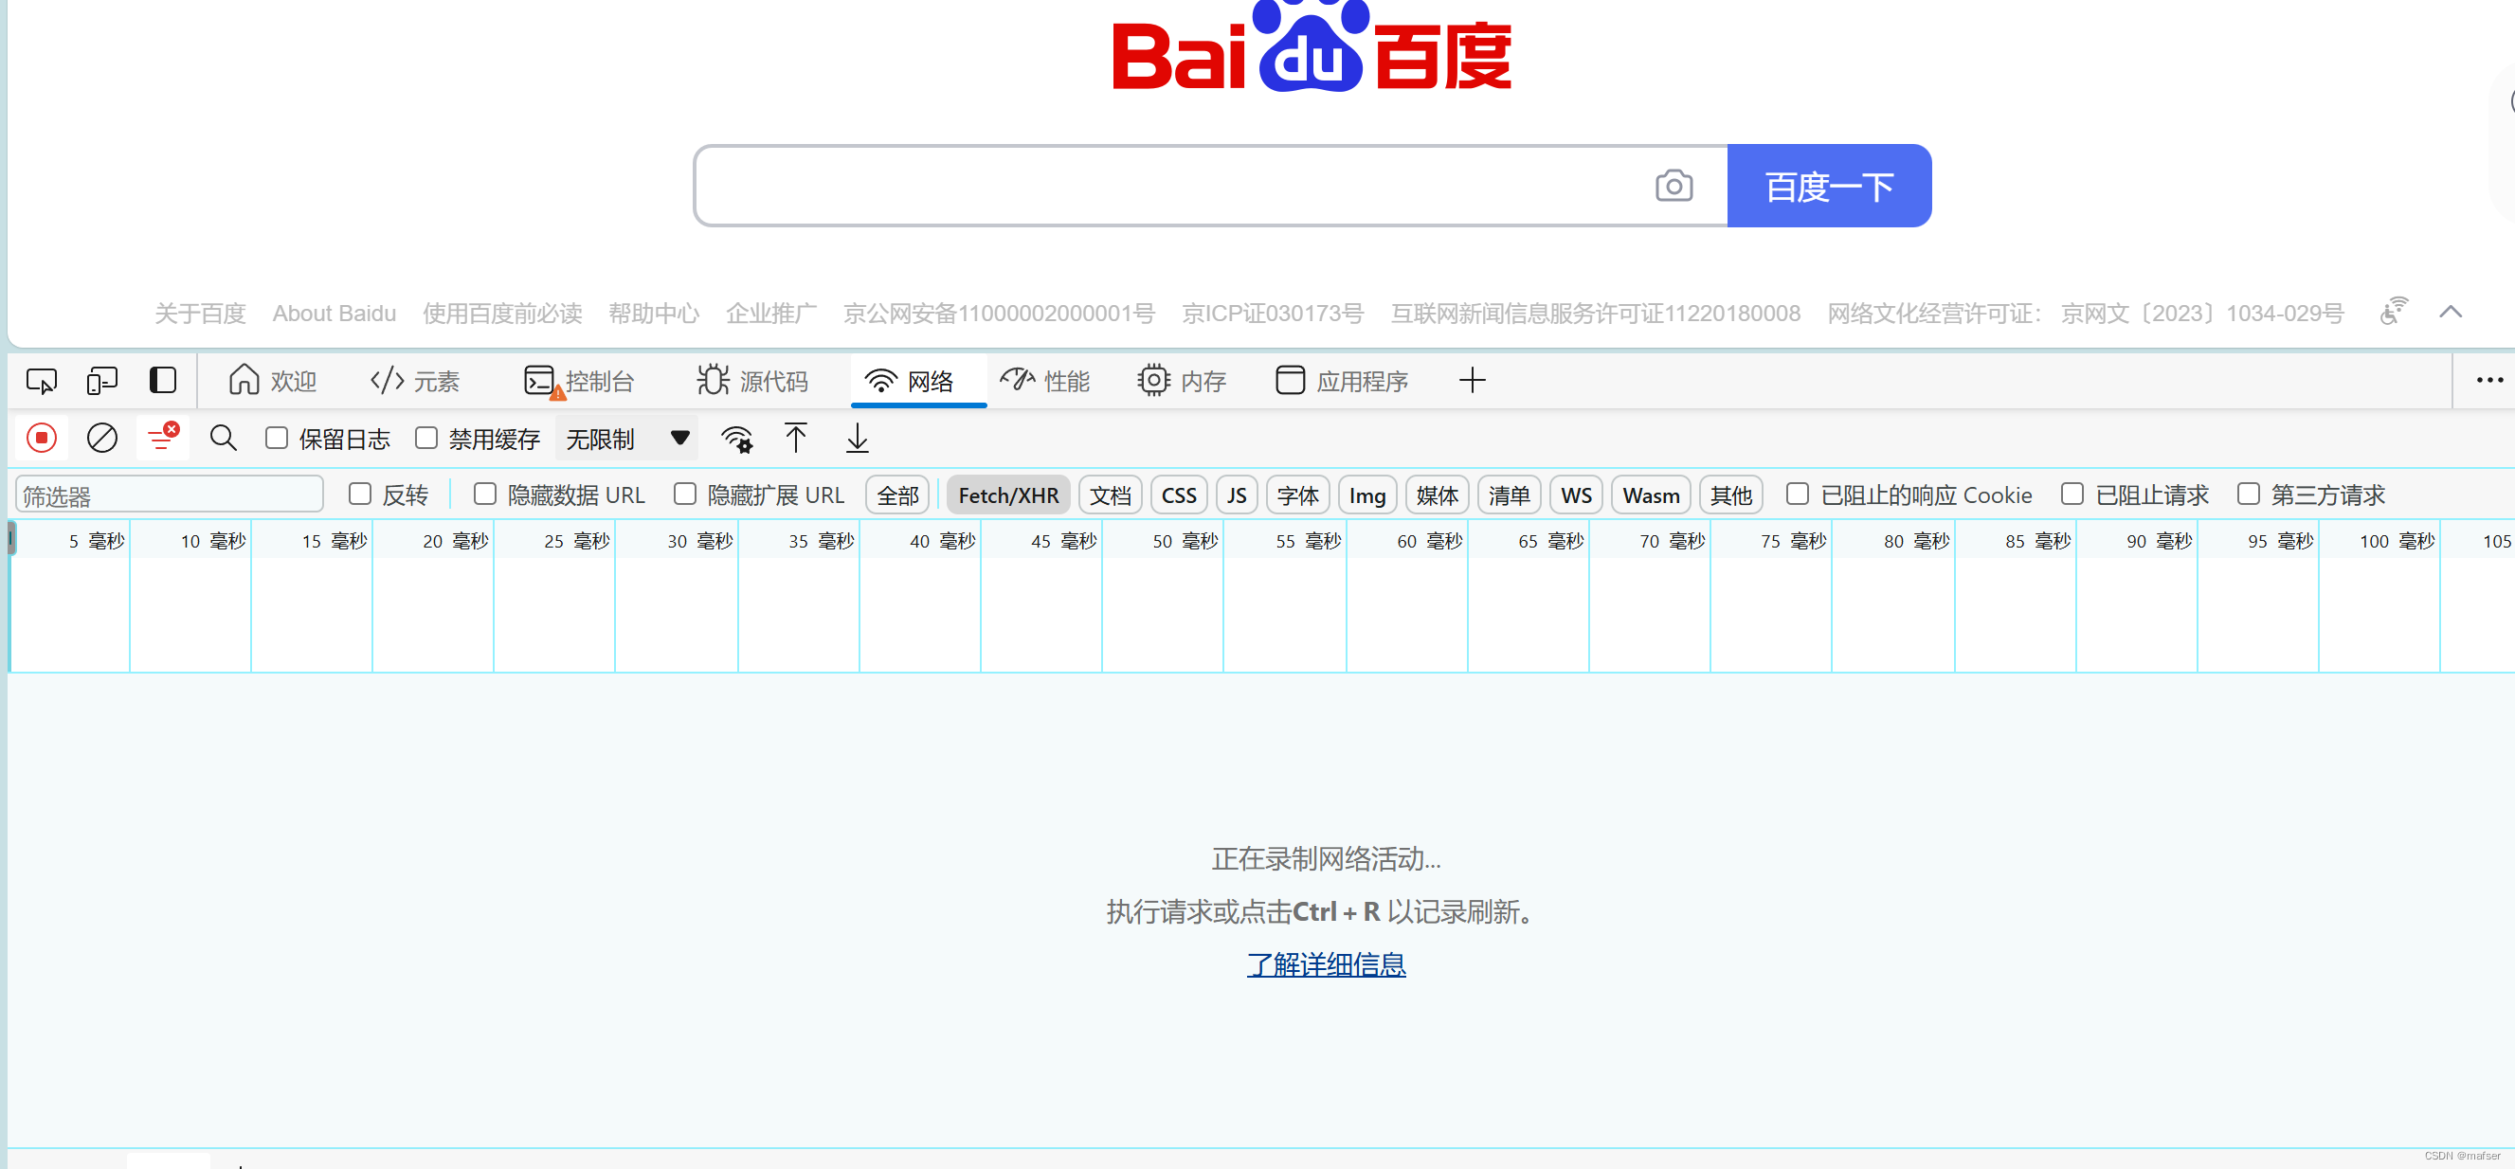Import HAR file with up arrow
2515x1169 pixels.
click(x=796, y=438)
